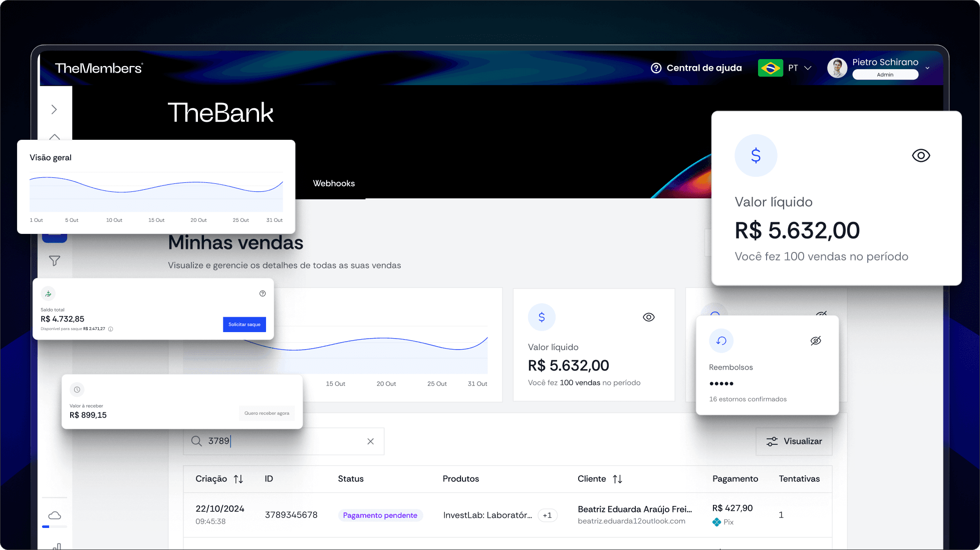Click the InvestLab: Laboratór... product name
Viewport: 980px width, 550px height.
tap(487, 515)
